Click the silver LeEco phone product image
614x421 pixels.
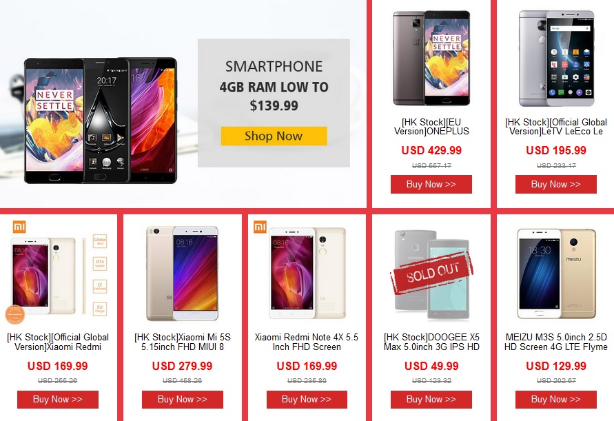[x=556, y=59]
